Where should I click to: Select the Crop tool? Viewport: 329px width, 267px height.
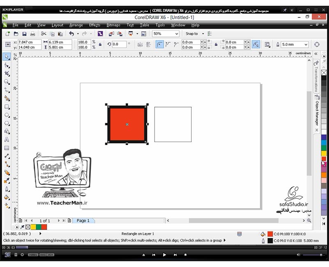(x=7, y=74)
